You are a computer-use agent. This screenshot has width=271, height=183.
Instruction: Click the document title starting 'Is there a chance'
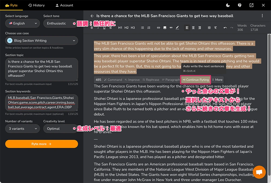(165, 16)
